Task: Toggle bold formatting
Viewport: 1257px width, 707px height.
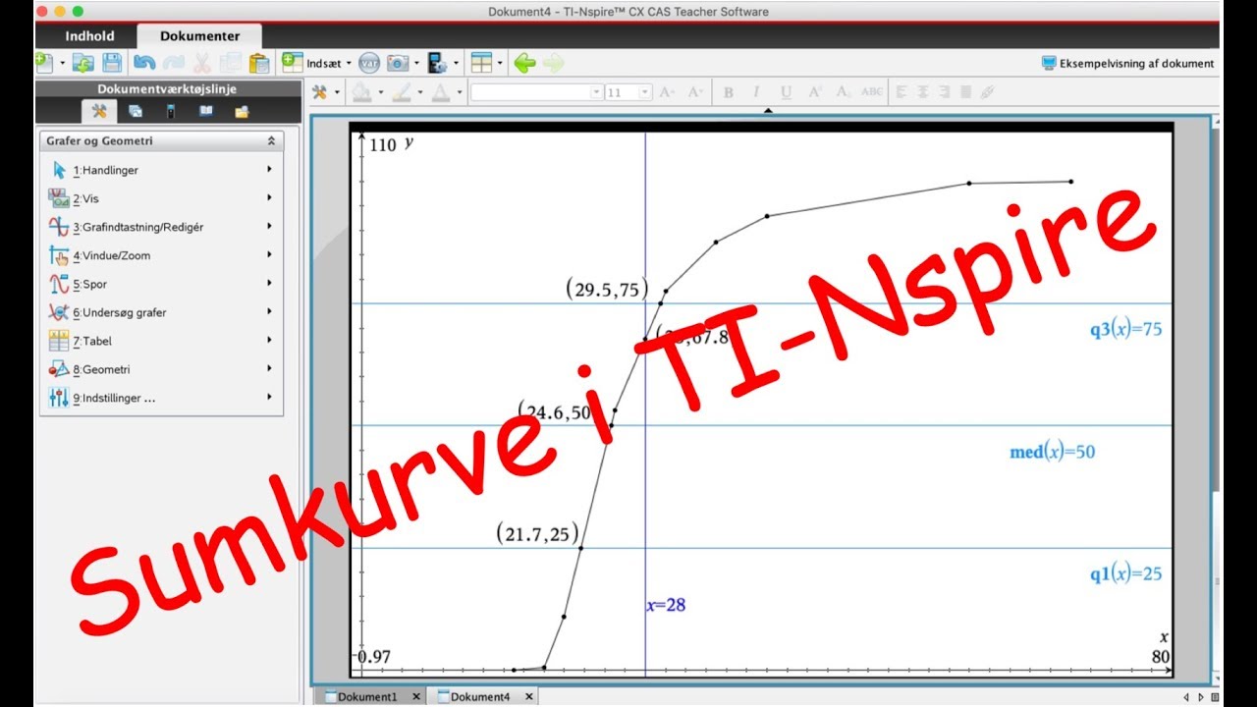Action: point(729,91)
